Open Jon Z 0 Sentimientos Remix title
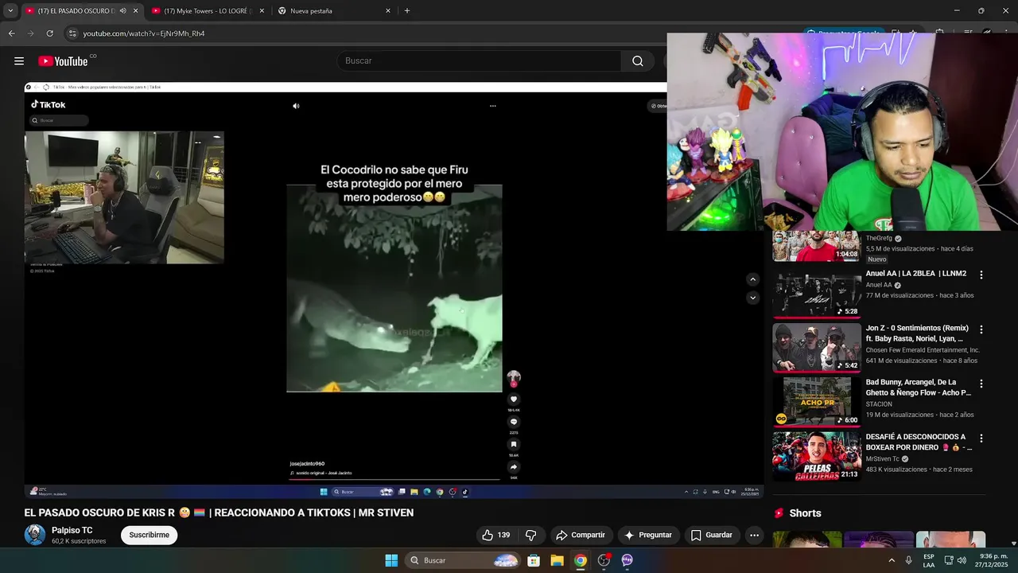This screenshot has height=573, width=1018. 917,333
